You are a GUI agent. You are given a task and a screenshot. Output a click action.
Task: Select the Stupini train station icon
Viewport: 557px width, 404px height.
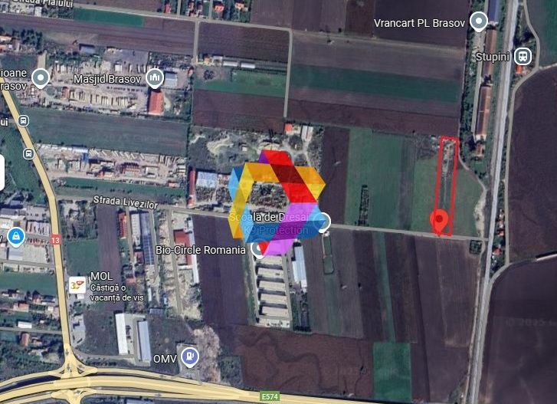(523, 56)
